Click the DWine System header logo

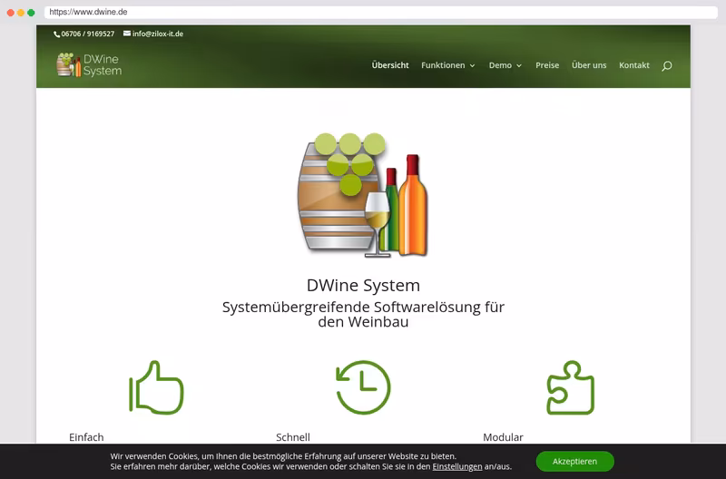pos(89,64)
